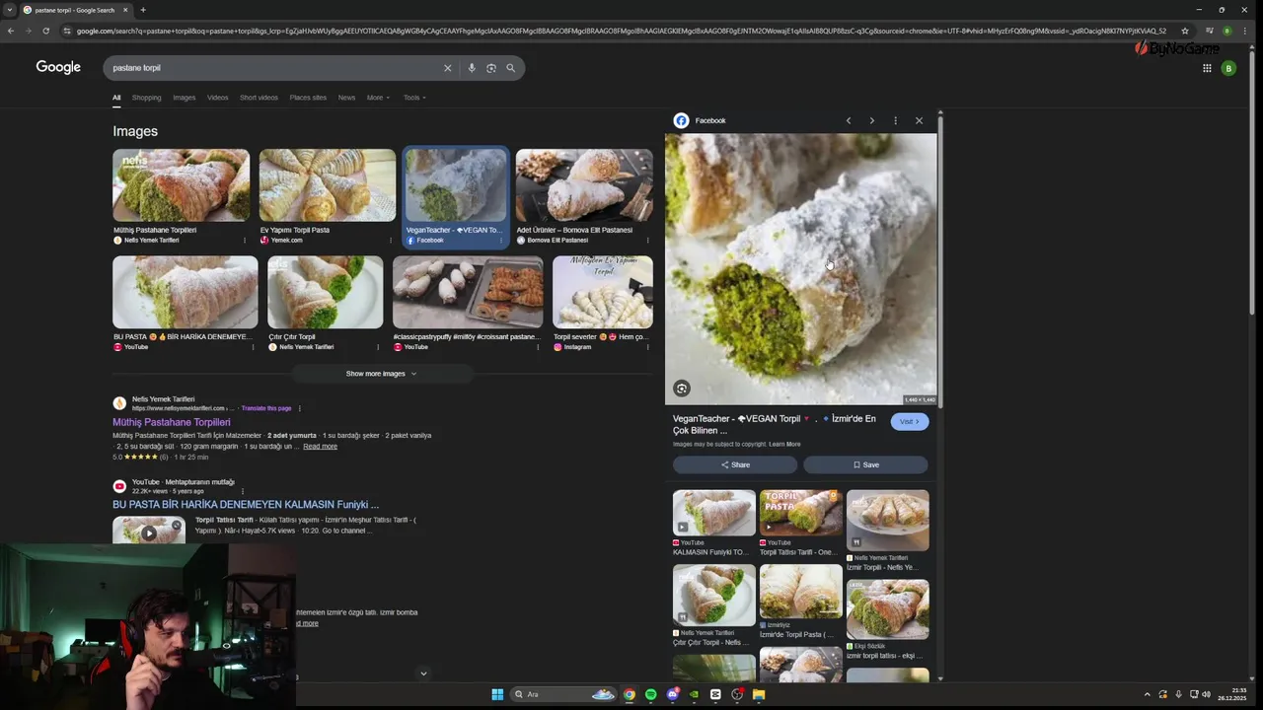Switch to the Videos tab
Image resolution: width=1263 pixels, height=710 pixels.
218,98
